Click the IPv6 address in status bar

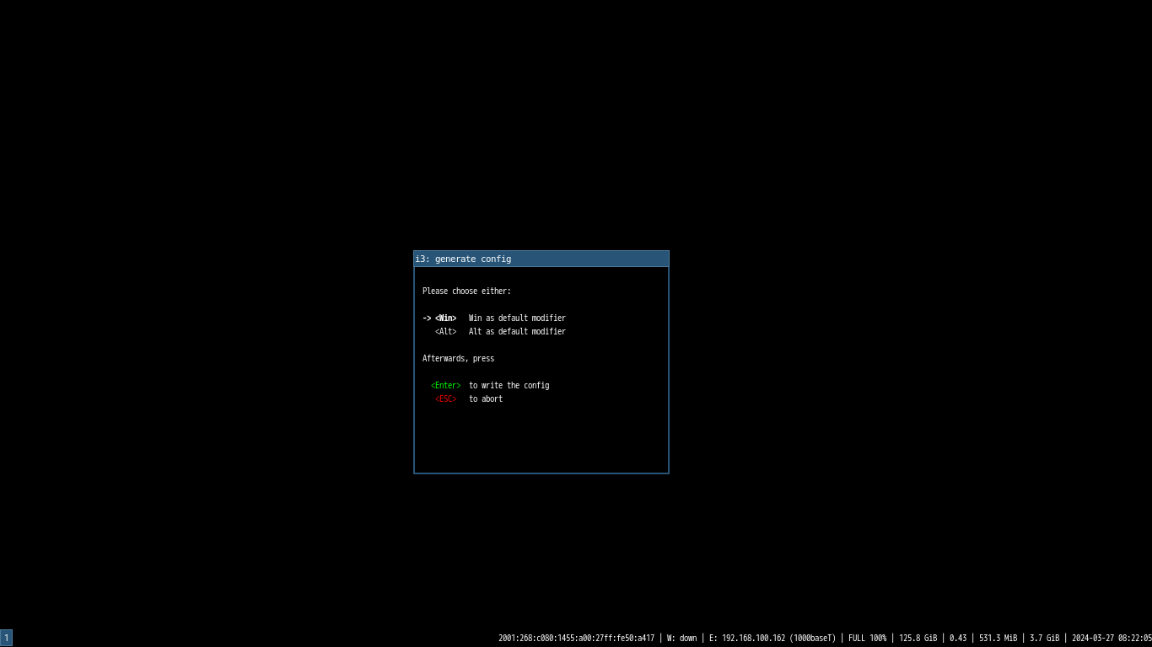[576, 639]
